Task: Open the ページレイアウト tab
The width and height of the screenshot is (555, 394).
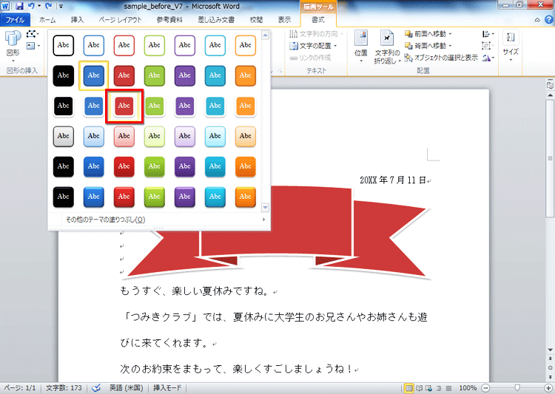Action: click(x=120, y=20)
